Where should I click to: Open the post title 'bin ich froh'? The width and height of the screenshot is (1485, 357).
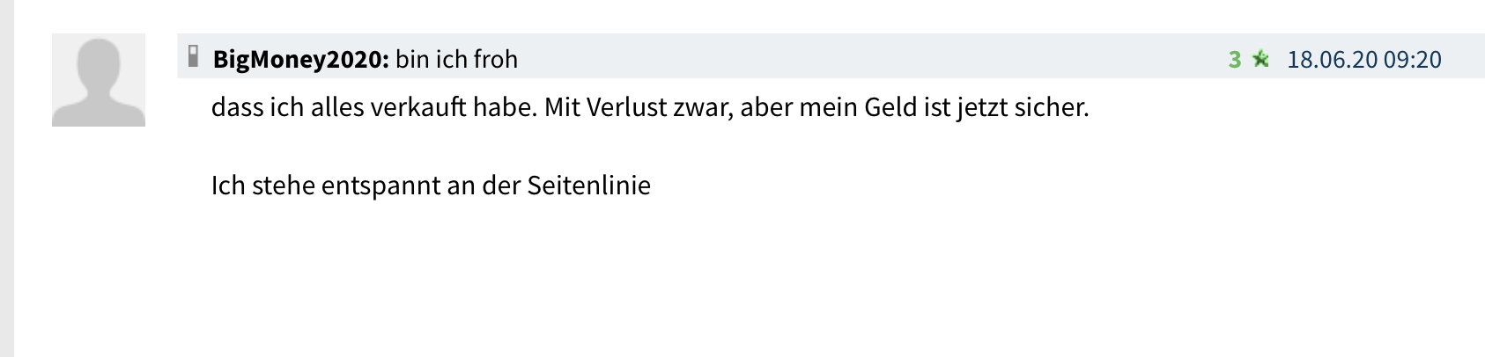(456, 60)
